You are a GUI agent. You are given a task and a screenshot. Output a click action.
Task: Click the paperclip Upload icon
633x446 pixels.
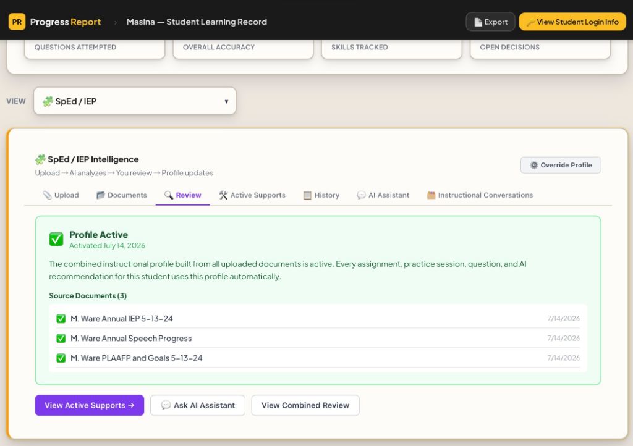tap(47, 195)
